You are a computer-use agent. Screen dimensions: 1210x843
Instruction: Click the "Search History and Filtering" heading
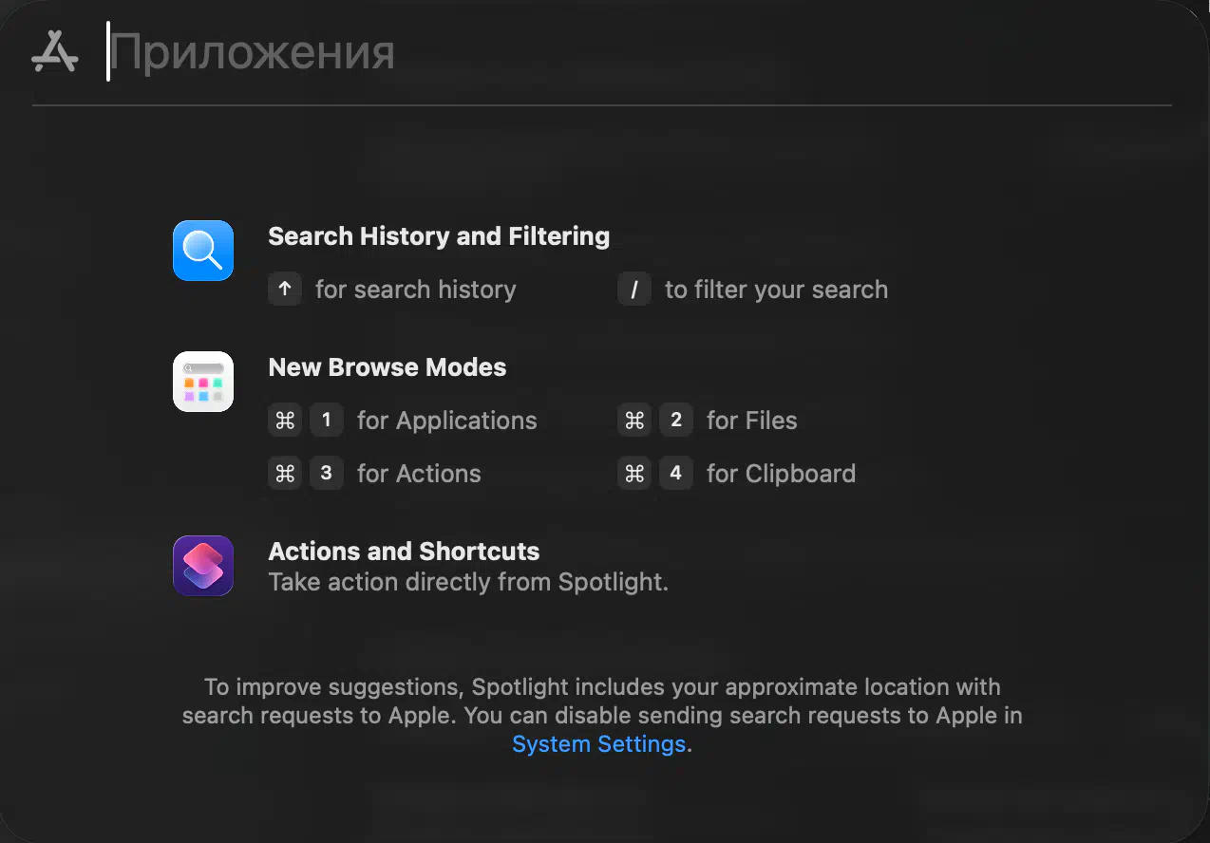tap(439, 236)
